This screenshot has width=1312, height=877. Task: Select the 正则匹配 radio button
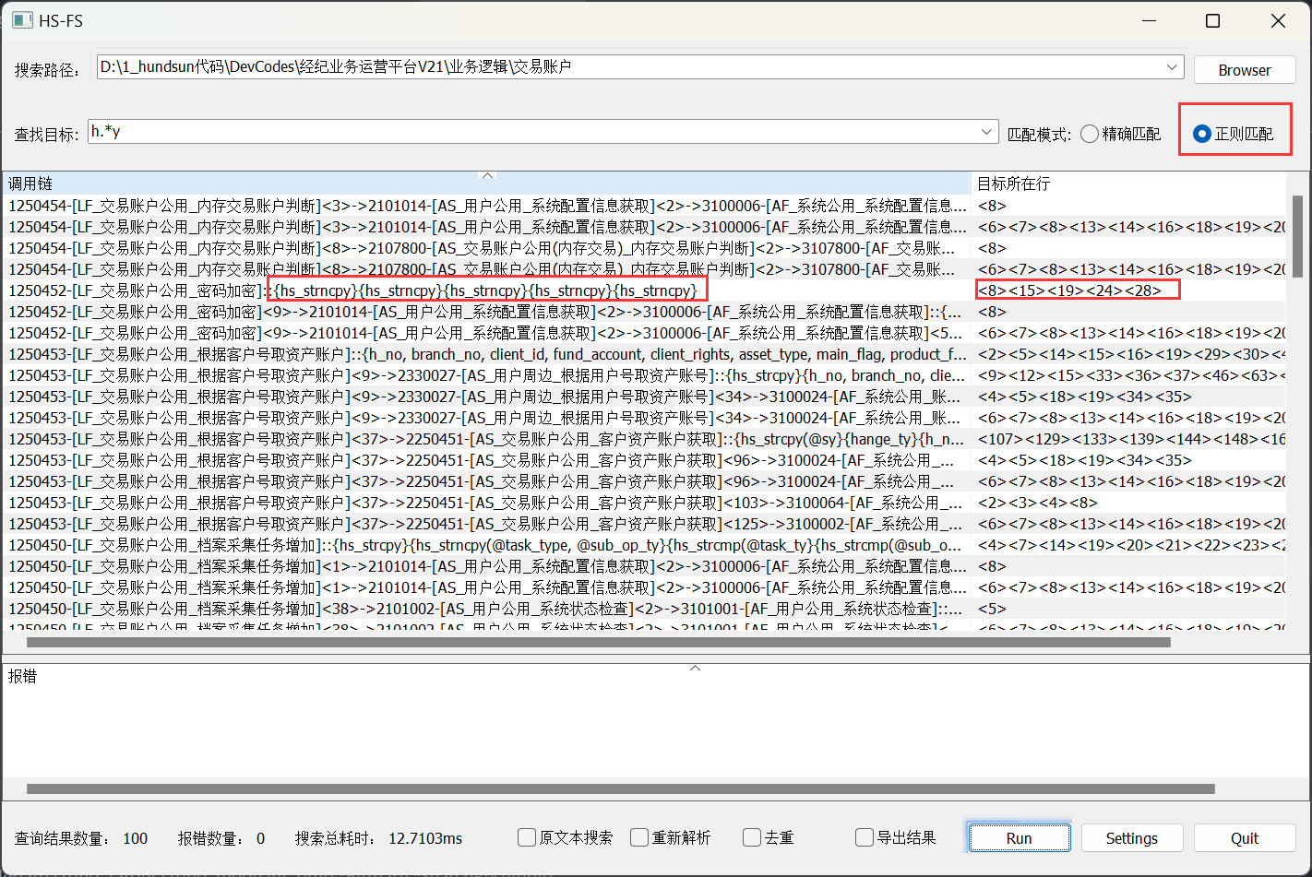pyautogui.click(x=1201, y=134)
